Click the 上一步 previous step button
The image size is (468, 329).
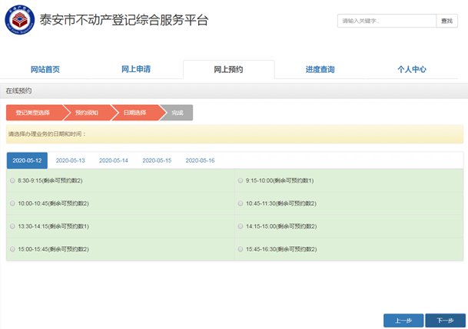pyautogui.click(x=403, y=321)
